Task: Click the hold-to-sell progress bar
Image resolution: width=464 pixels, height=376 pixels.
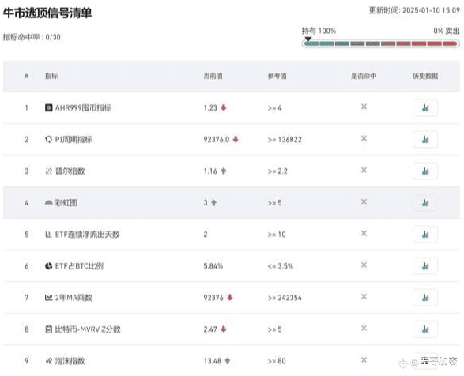Action: [380, 43]
